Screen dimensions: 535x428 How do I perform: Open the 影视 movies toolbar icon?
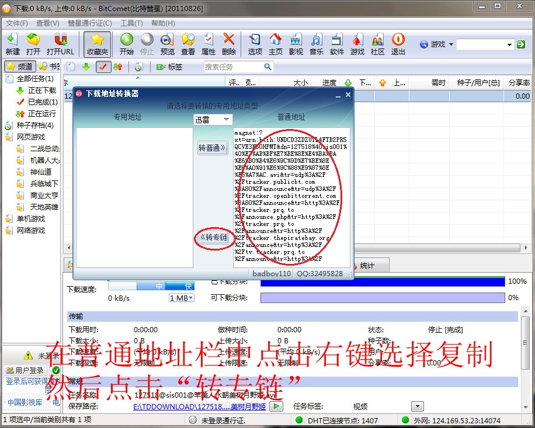click(296, 44)
